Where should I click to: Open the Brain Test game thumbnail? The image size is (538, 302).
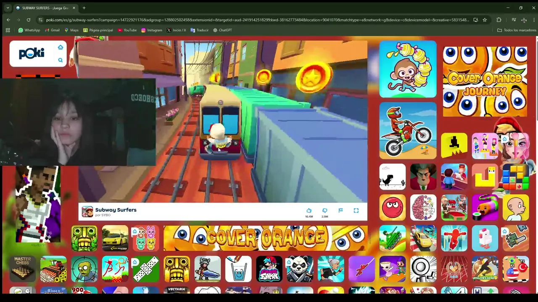coord(423,207)
